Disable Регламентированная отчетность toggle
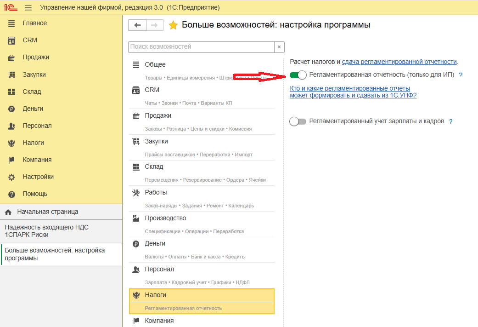 pyautogui.click(x=298, y=75)
